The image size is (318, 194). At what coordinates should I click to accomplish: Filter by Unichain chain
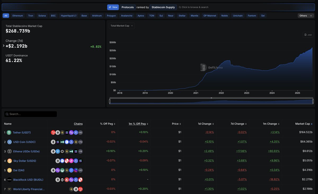[238, 16]
